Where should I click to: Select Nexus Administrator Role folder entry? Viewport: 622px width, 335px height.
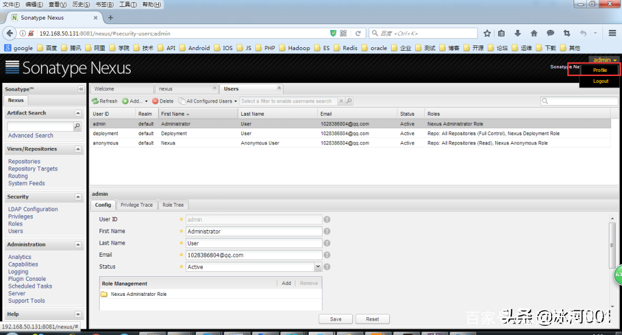pyautogui.click(x=134, y=294)
